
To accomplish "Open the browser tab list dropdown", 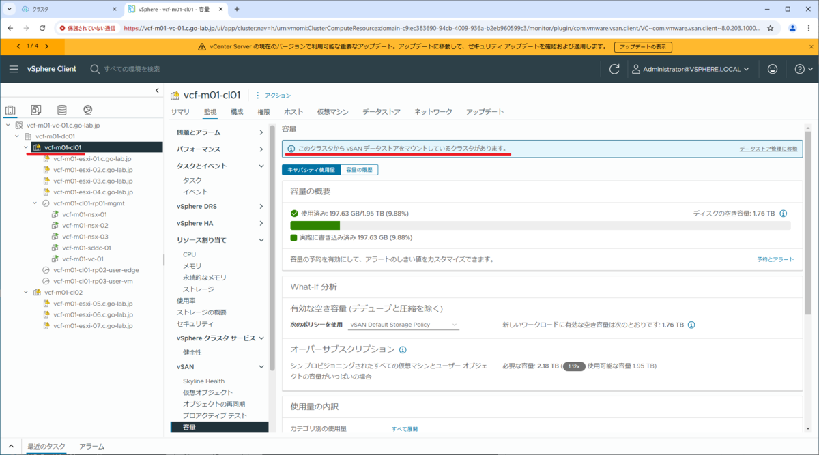I will point(10,9).
